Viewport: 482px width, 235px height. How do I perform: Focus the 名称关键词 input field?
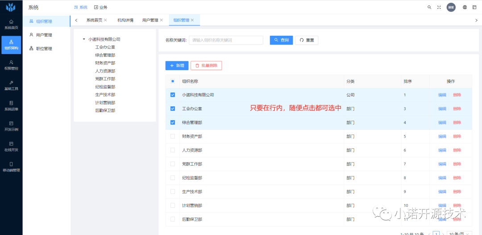pyautogui.click(x=226, y=40)
